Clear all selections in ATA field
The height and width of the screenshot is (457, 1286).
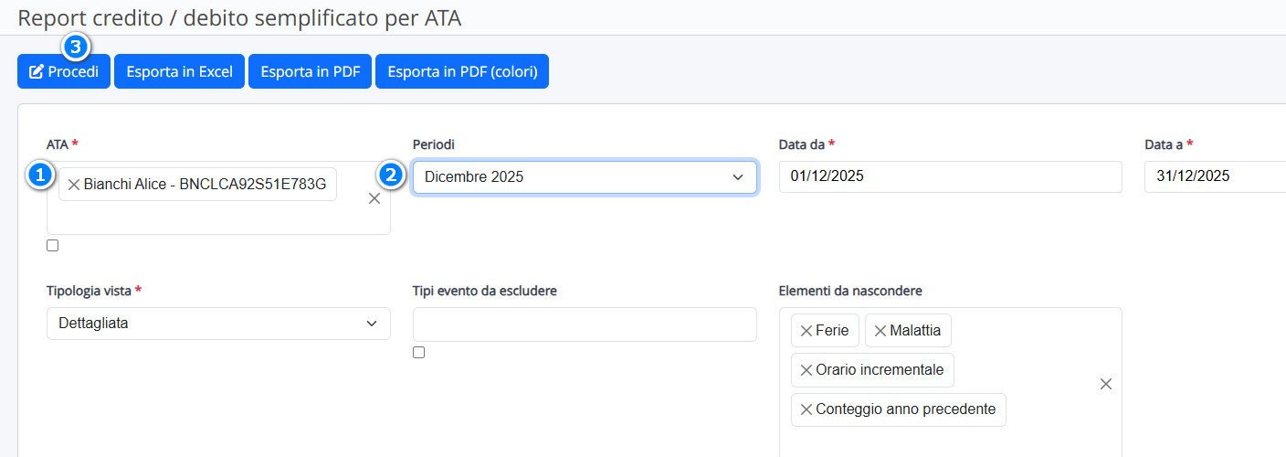pyautogui.click(x=374, y=198)
